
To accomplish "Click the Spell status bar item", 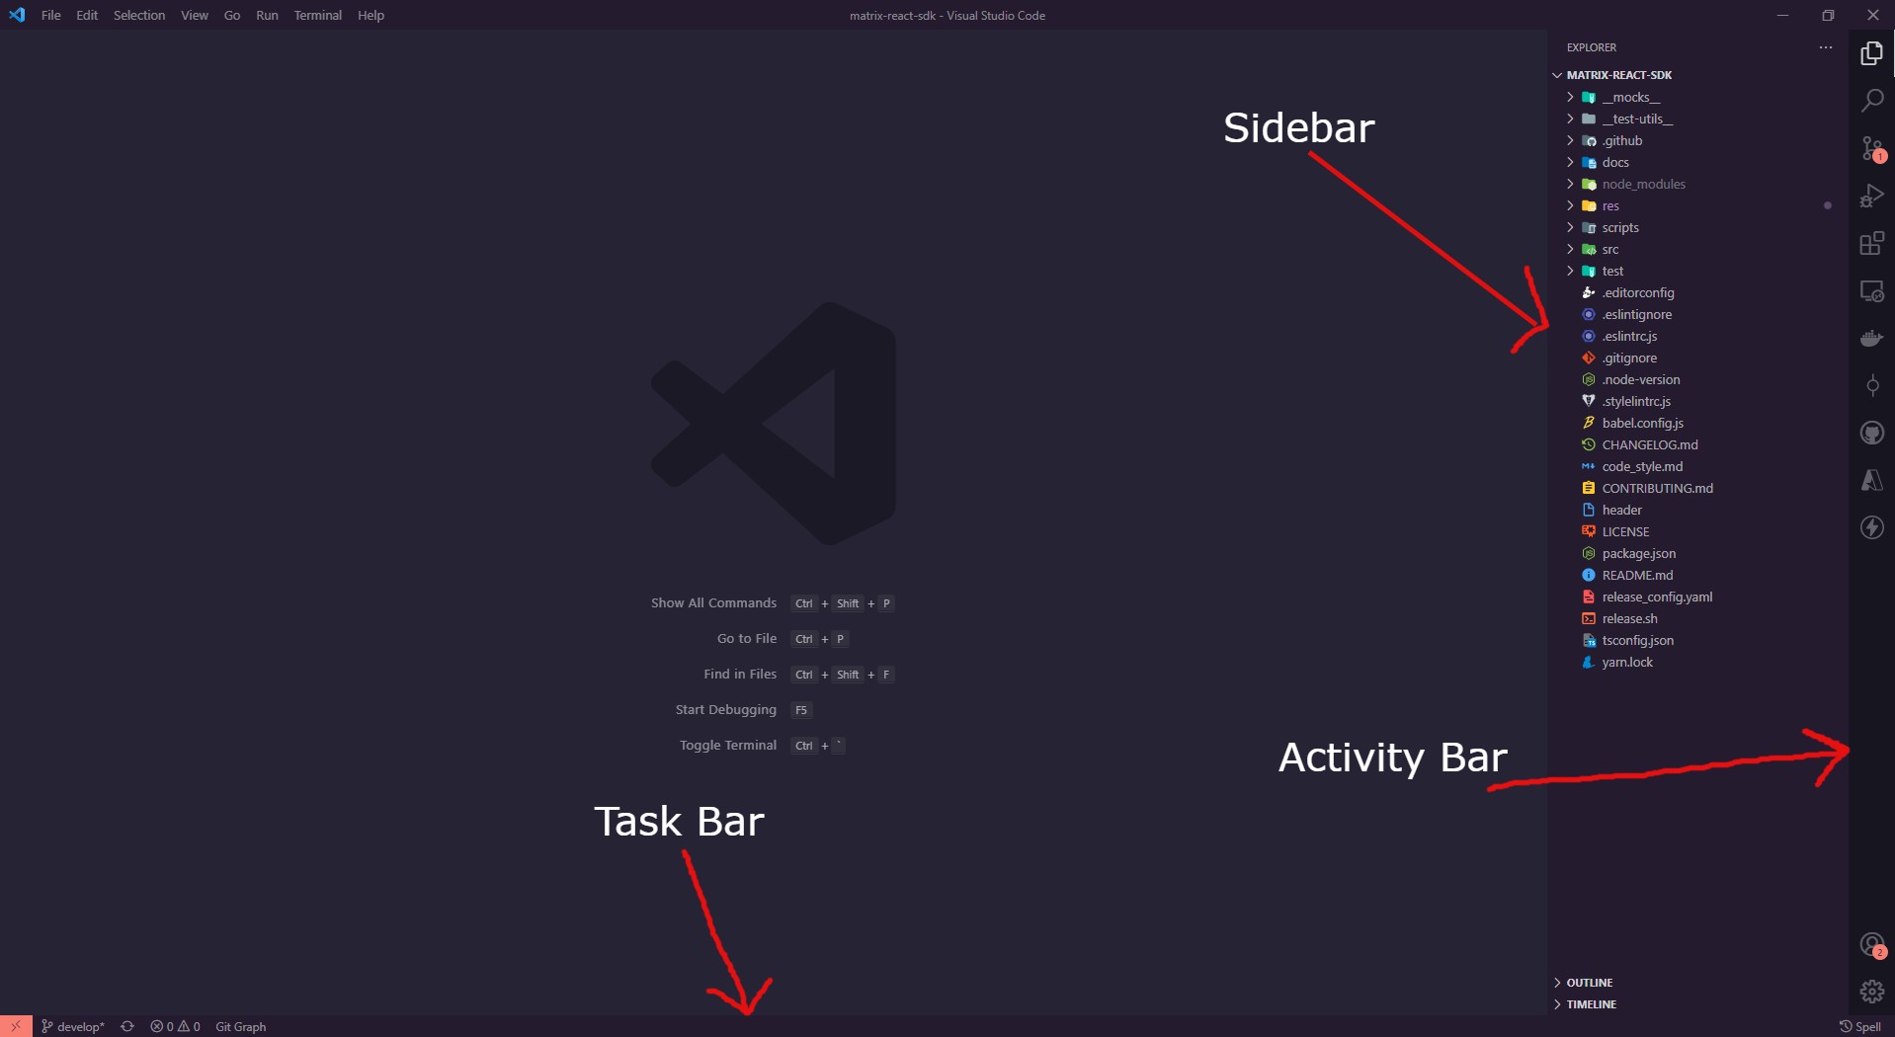I will point(1859,1026).
